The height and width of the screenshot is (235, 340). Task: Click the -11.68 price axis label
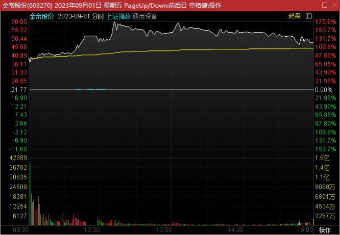(18, 149)
